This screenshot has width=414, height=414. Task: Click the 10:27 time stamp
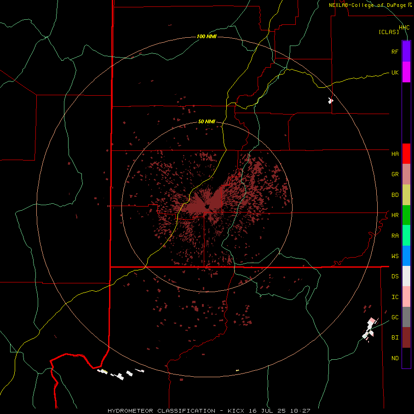pos(300,411)
